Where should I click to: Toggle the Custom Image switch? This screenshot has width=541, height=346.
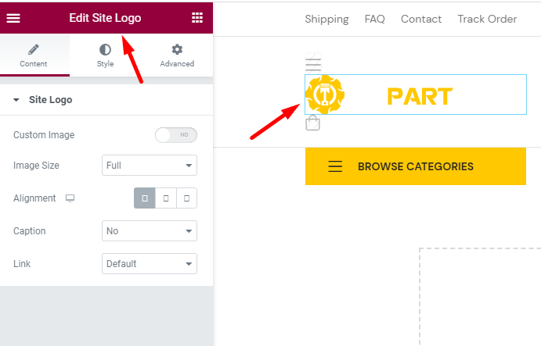point(176,135)
